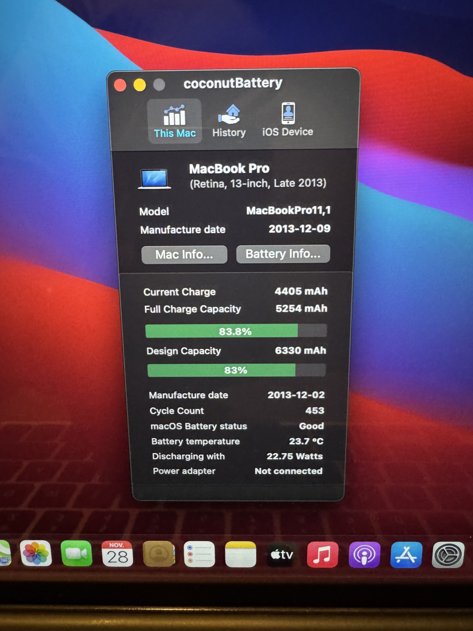Click the Full Charge Capacity label

coord(192,309)
